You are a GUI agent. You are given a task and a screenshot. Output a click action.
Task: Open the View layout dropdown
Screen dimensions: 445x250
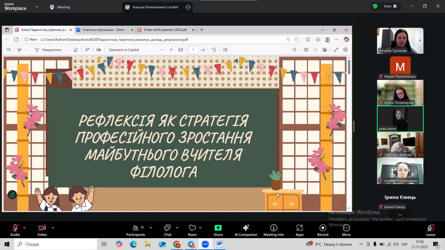pyautogui.click(x=387, y=6)
